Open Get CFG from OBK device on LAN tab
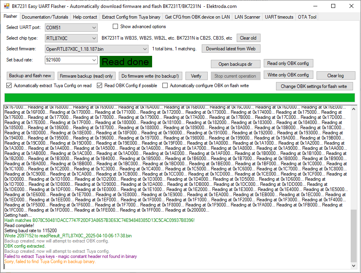This screenshot has width=361, height=273. [x=197, y=17]
